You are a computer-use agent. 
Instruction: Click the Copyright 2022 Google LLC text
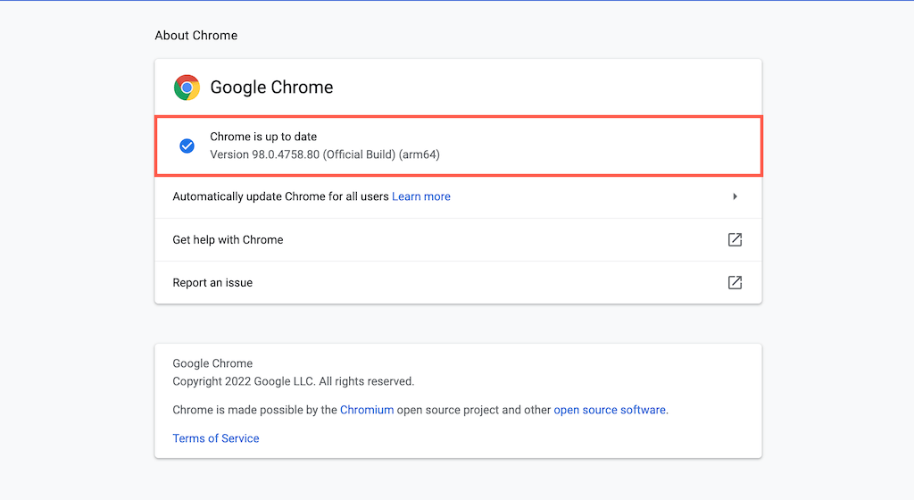[x=293, y=381]
